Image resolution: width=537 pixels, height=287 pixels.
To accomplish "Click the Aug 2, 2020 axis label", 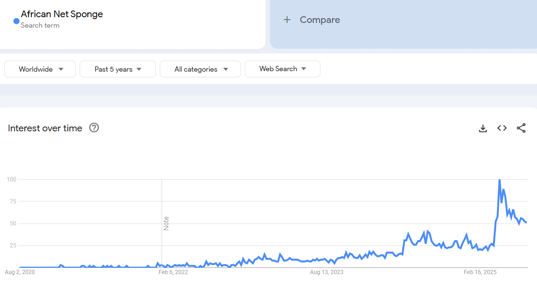I will (20, 272).
